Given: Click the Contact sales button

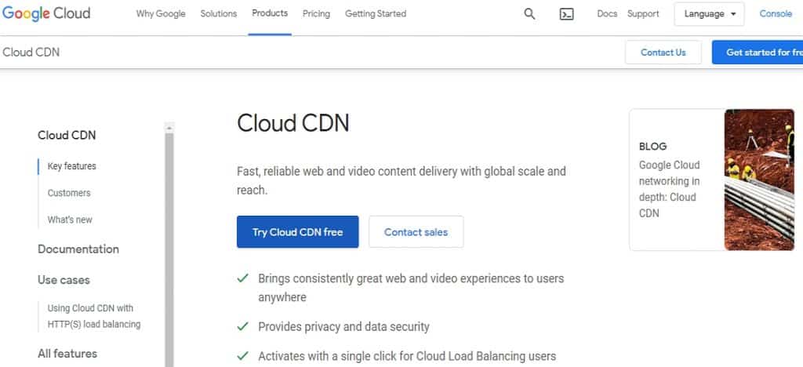Looking at the screenshot, I should click(x=416, y=232).
